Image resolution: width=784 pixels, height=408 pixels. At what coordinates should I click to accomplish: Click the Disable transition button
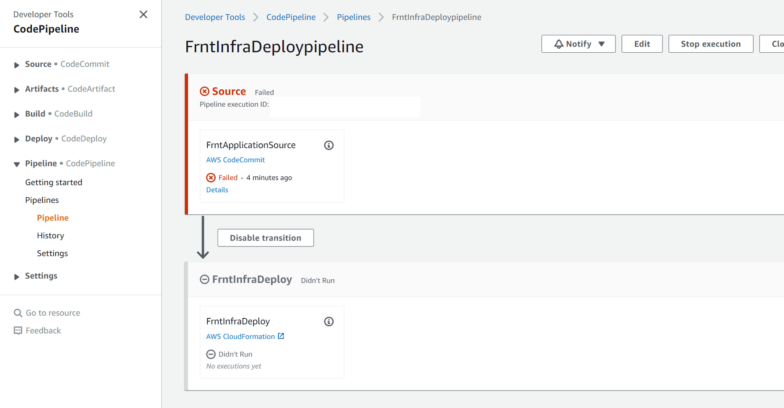pos(265,237)
